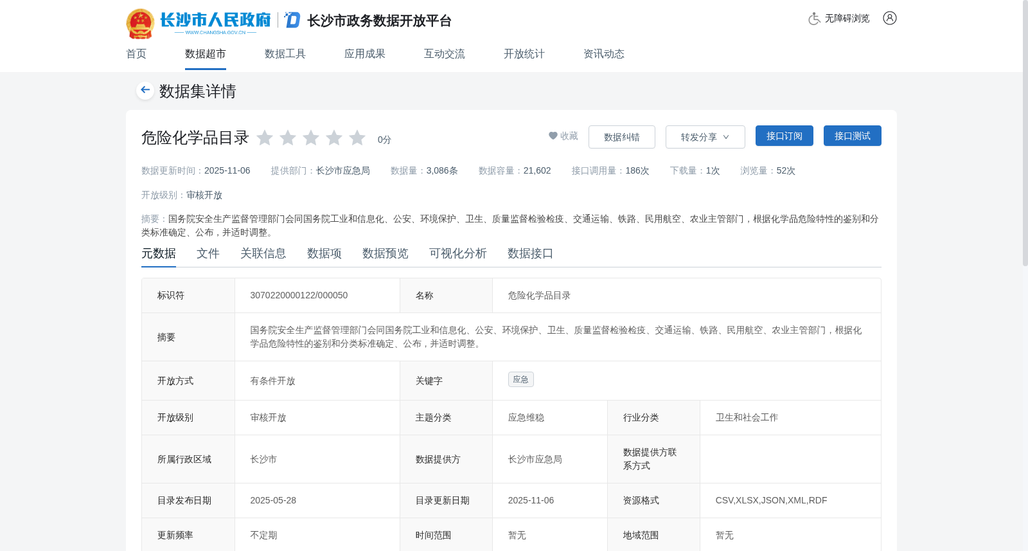
Task: Switch to the 数据项 tab
Action: 324,253
